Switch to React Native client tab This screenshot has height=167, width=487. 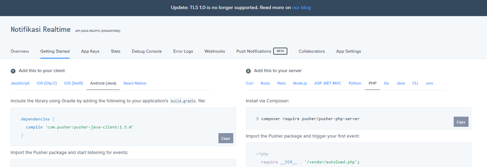[135, 83]
